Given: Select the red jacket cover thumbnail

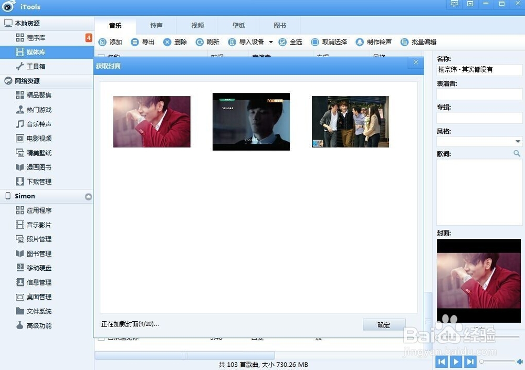Looking at the screenshot, I should click(152, 122).
